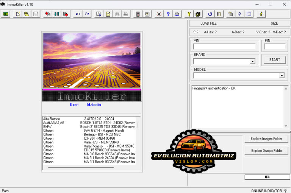
Task: Click the blue question mark help icon
Action: pos(168,14)
